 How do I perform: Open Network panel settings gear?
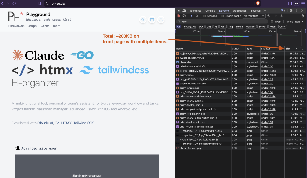point(302,16)
